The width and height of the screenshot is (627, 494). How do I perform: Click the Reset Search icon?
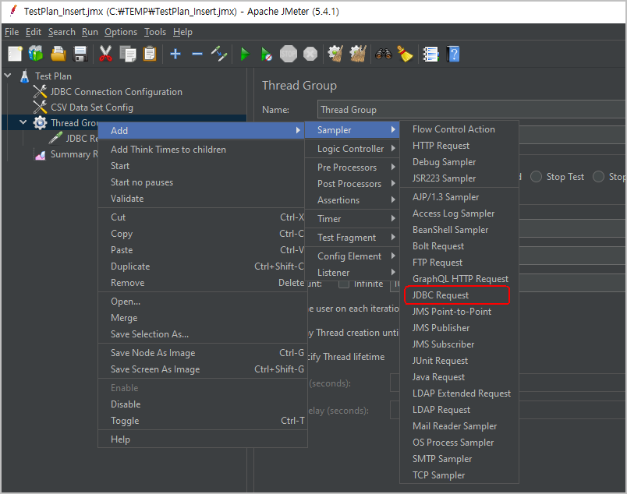point(405,54)
